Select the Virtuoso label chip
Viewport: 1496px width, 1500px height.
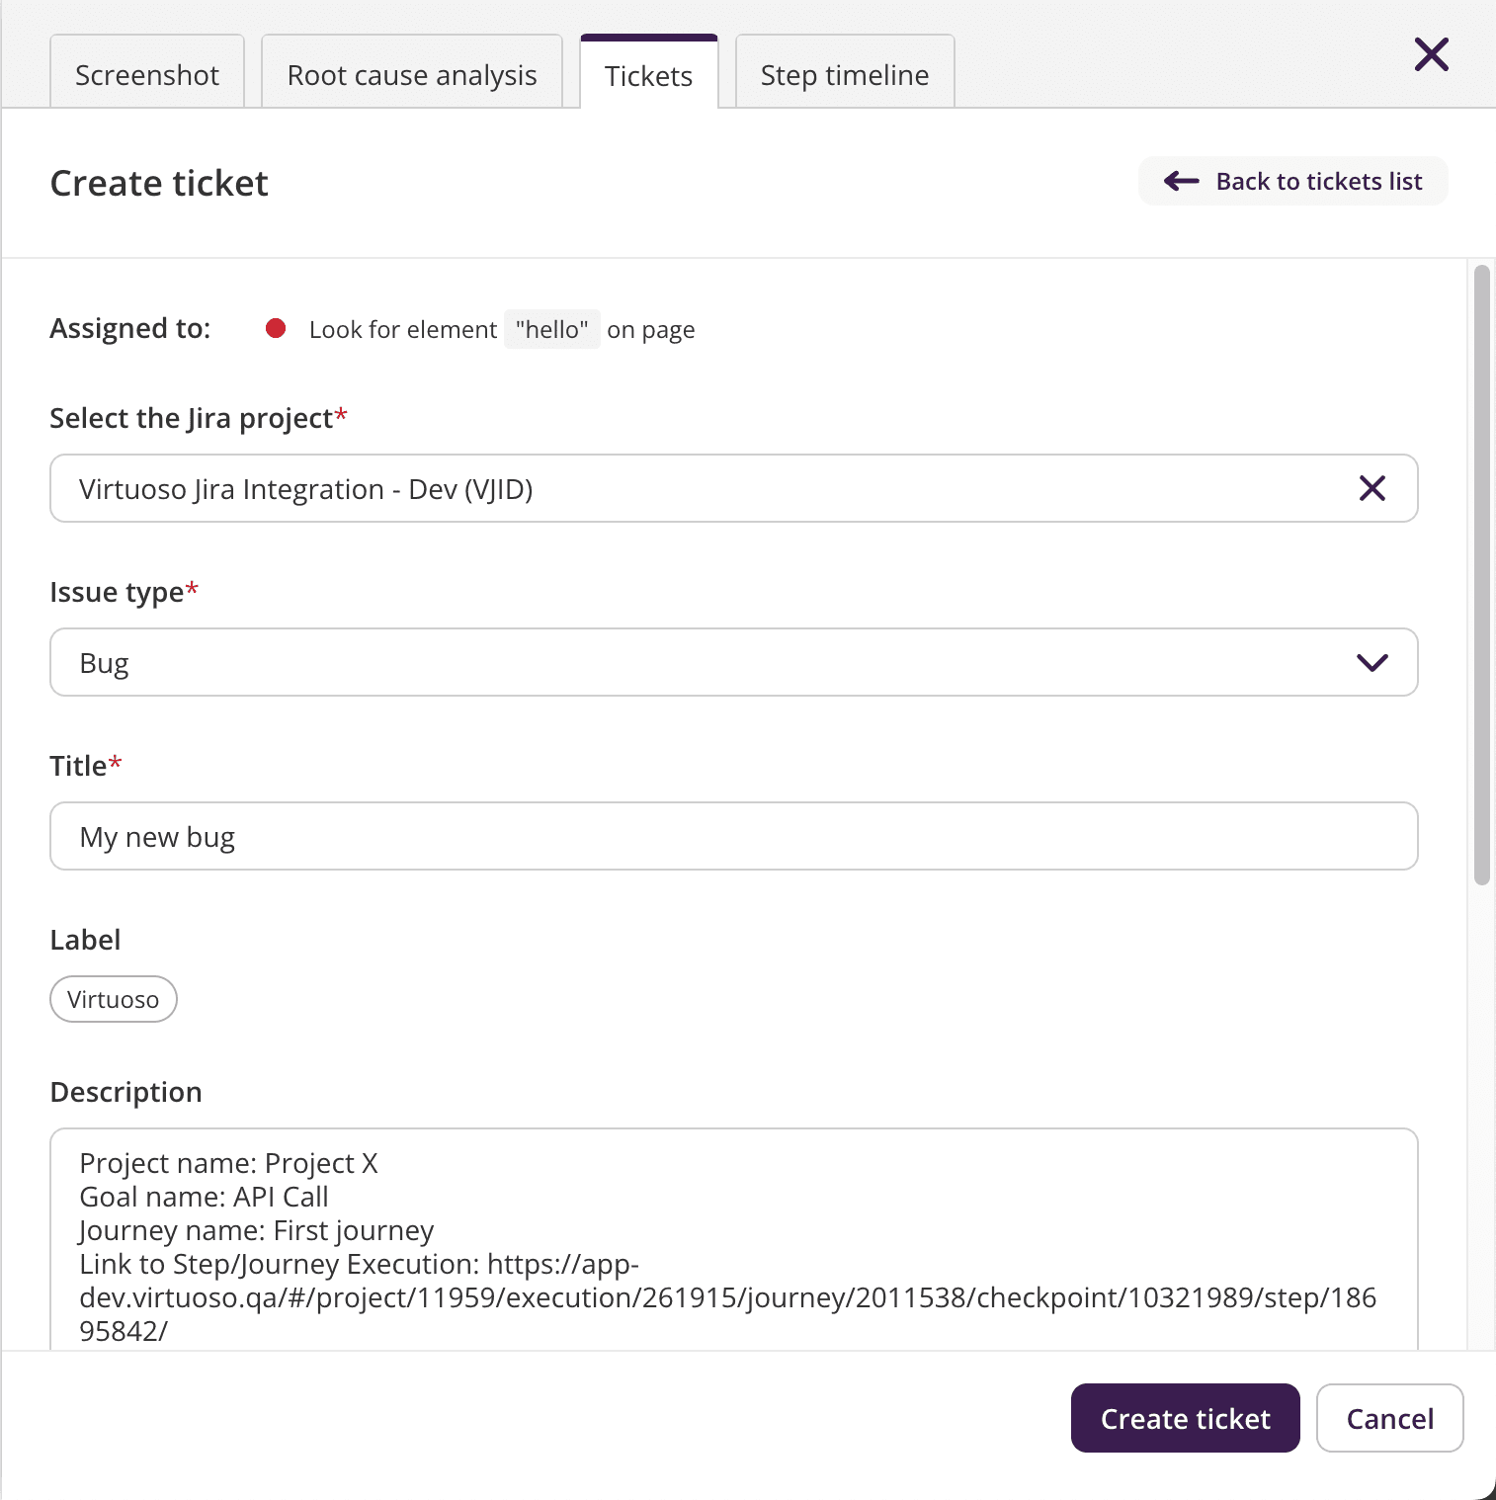[113, 999]
